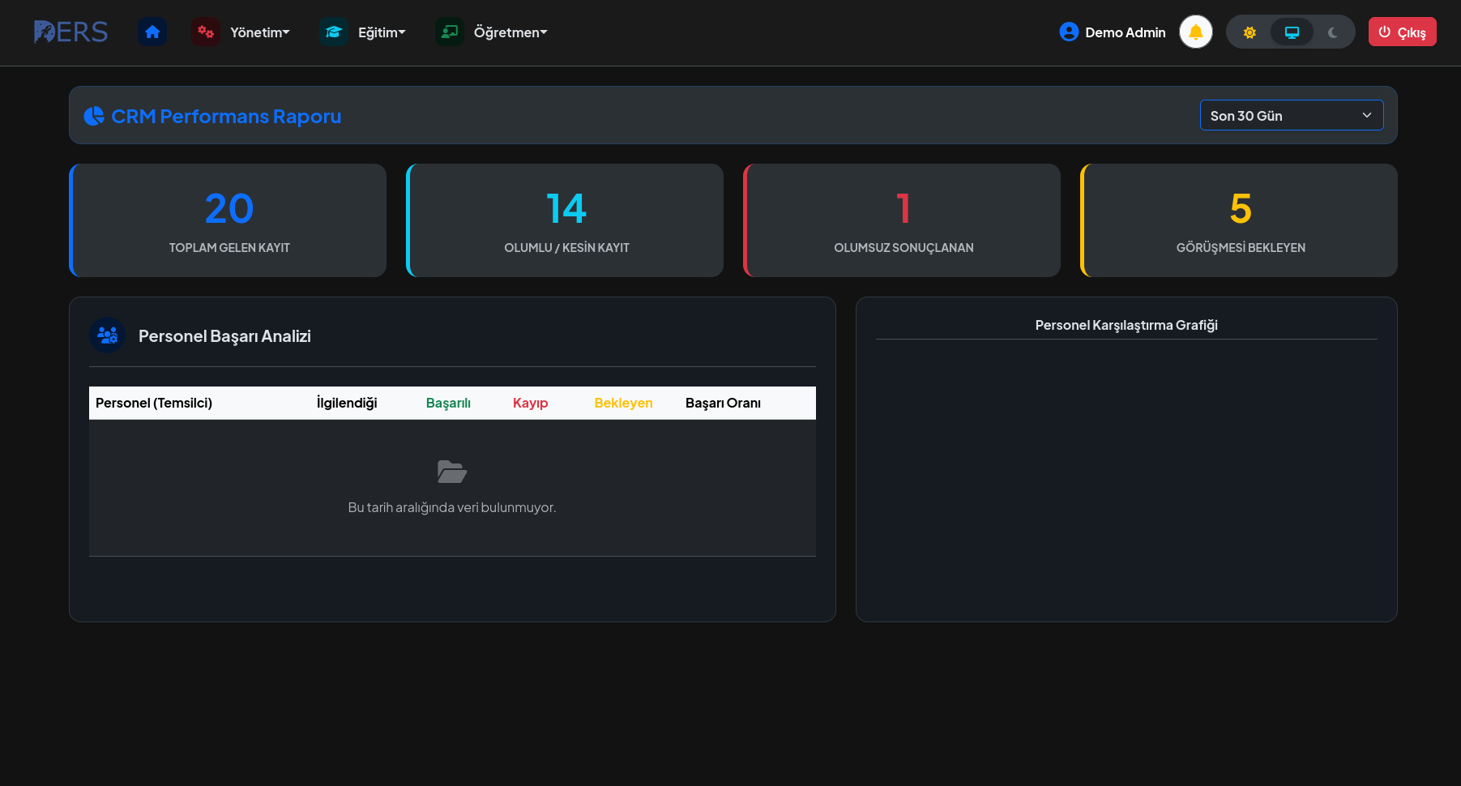Click the Personel Başarı Analizi heading

(x=224, y=335)
